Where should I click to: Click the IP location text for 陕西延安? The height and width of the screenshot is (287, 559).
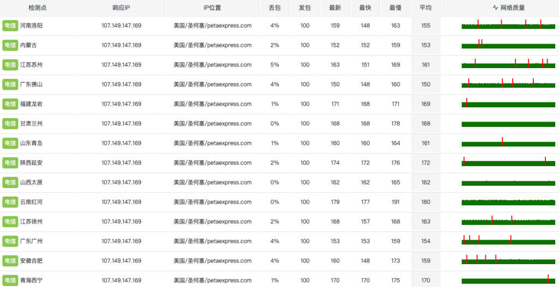(x=212, y=163)
